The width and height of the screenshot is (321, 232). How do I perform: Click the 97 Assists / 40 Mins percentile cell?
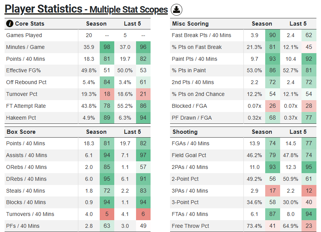coord(143,155)
